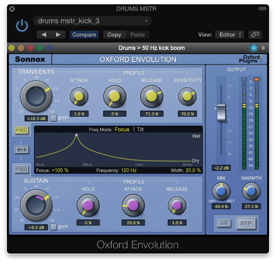Load the previous preset with left arrow
The height and width of the screenshot is (263, 276).
click(x=44, y=34)
